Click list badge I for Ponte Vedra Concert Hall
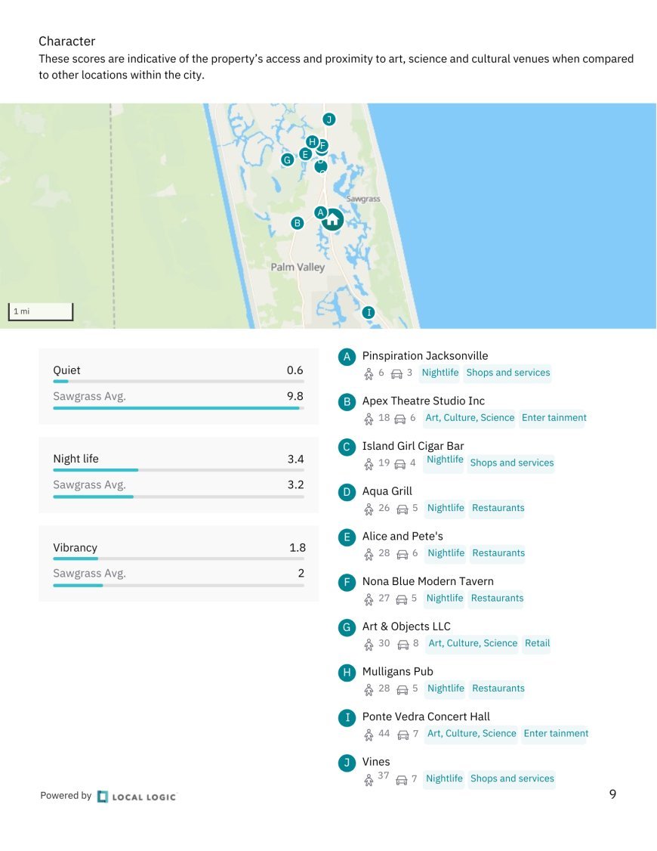 (x=347, y=717)
